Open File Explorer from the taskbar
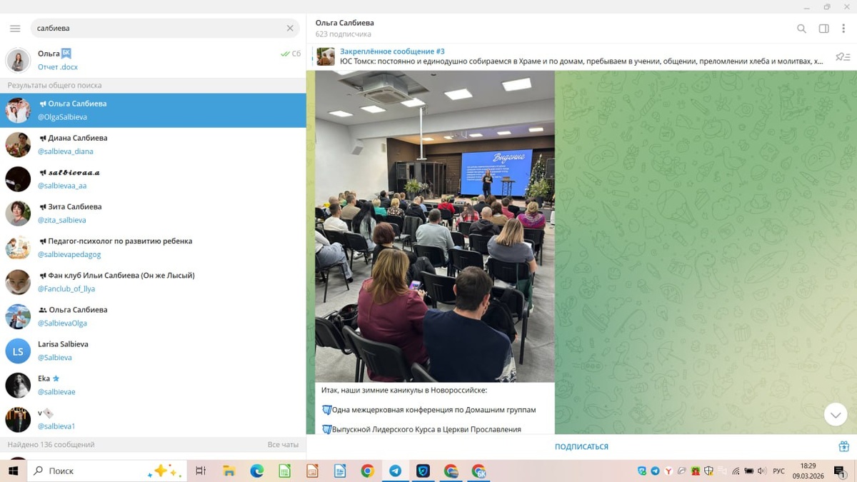The image size is (857, 482). (x=229, y=471)
